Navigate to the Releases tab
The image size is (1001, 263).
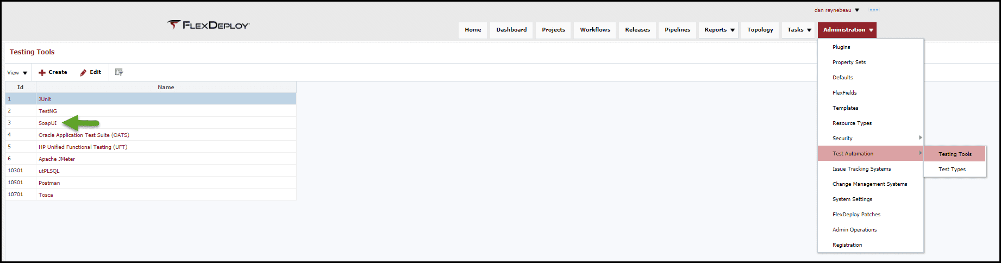pos(637,30)
